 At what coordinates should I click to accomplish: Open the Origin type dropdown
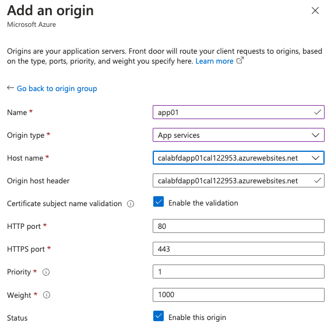point(238,135)
